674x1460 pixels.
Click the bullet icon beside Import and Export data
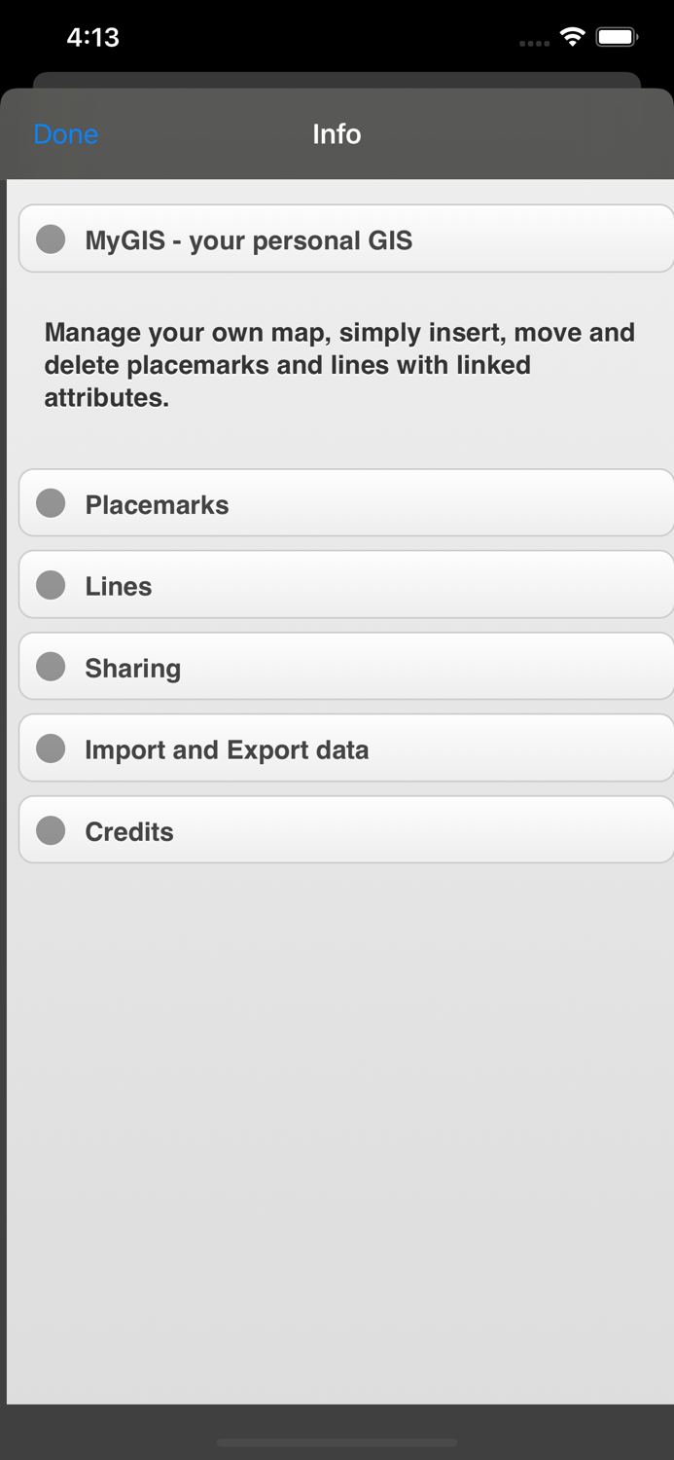click(50, 748)
